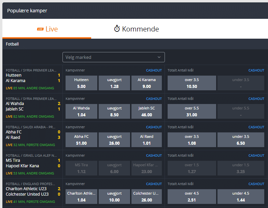The width and height of the screenshot is (268, 208).
Task: Bet on Hutteen at 5.00
Action: [x=81, y=83]
